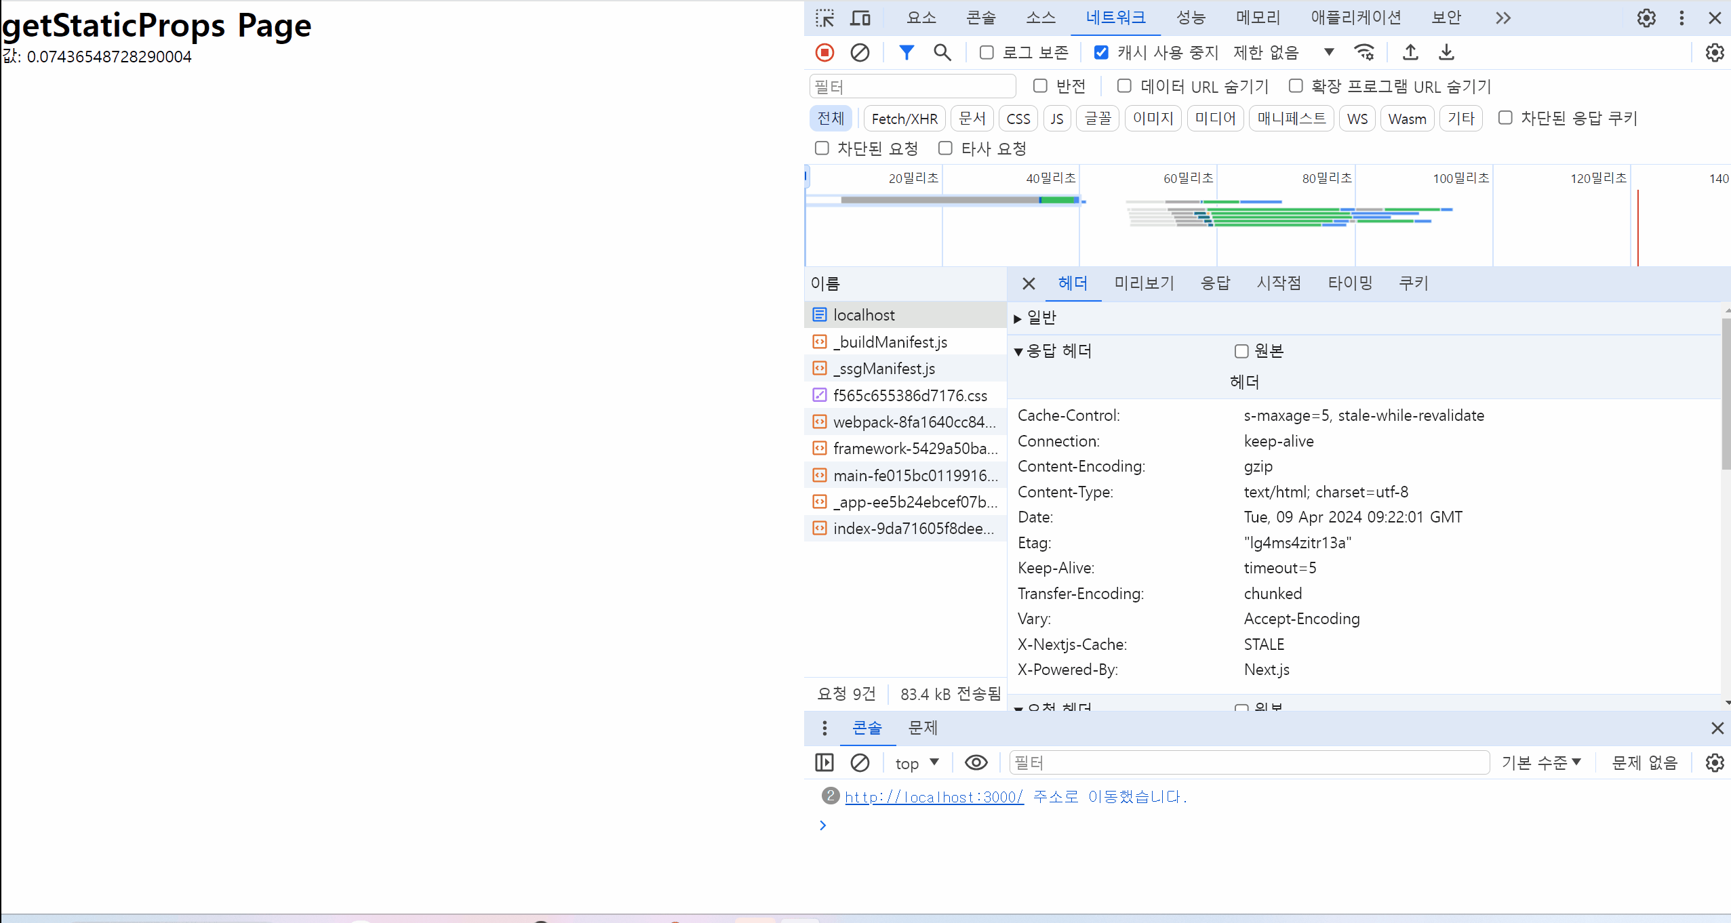Open network conditions wifi icon
This screenshot has height=923, width=1731.
point(1364,52)
